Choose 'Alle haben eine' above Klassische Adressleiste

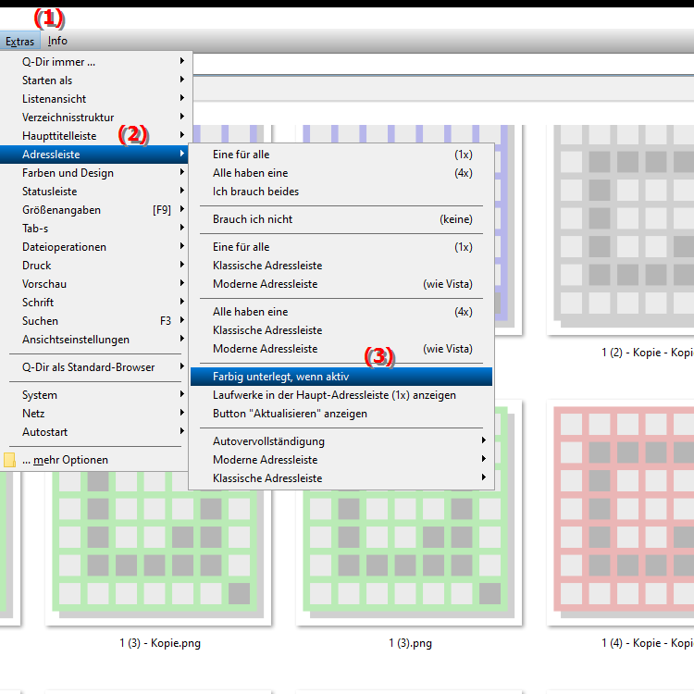point(341,312)
